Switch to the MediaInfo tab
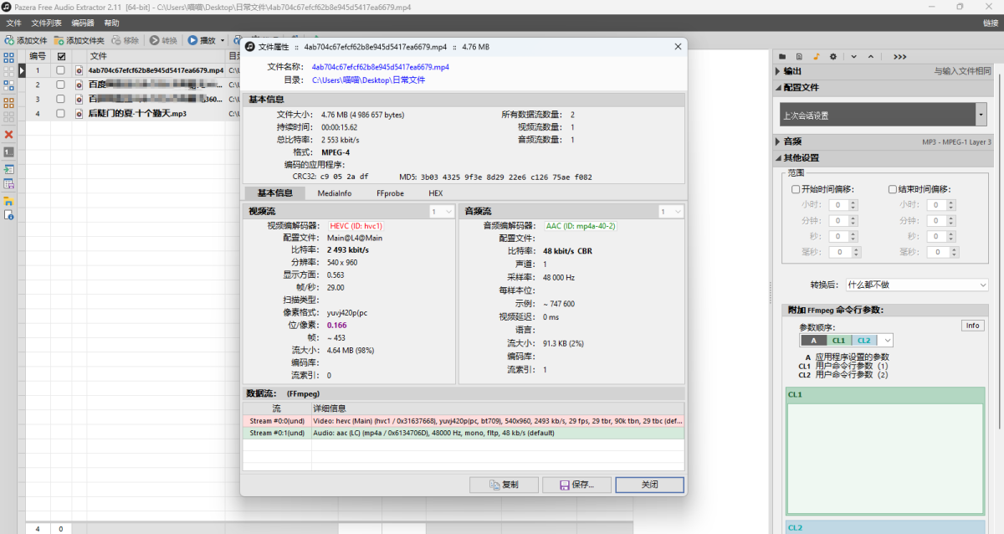Image resolution: width=1004 pixels, height=534 pixels. coord(334,193)
